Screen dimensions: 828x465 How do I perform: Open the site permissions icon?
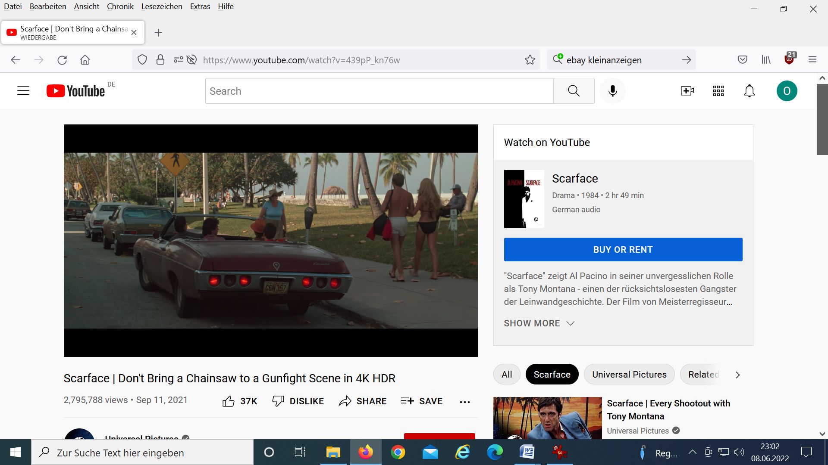point(179,60)
